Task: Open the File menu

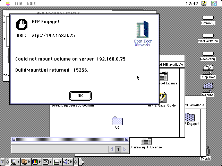Action: 18,3
